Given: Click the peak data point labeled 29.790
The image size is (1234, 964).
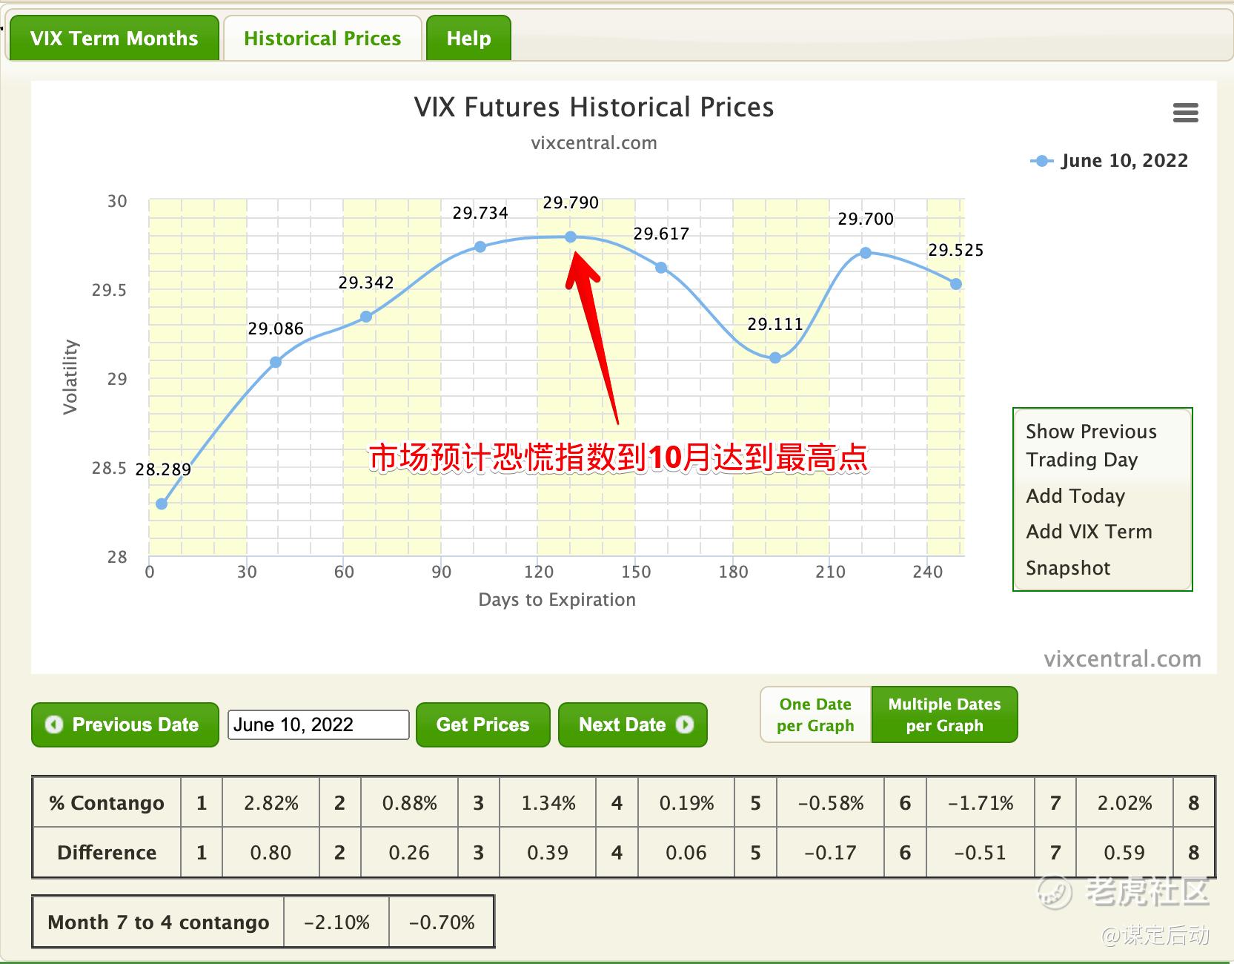Looking at the screenshot, I should coord(571,237).
